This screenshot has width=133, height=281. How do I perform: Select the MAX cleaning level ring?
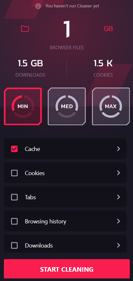coord(111,107)
